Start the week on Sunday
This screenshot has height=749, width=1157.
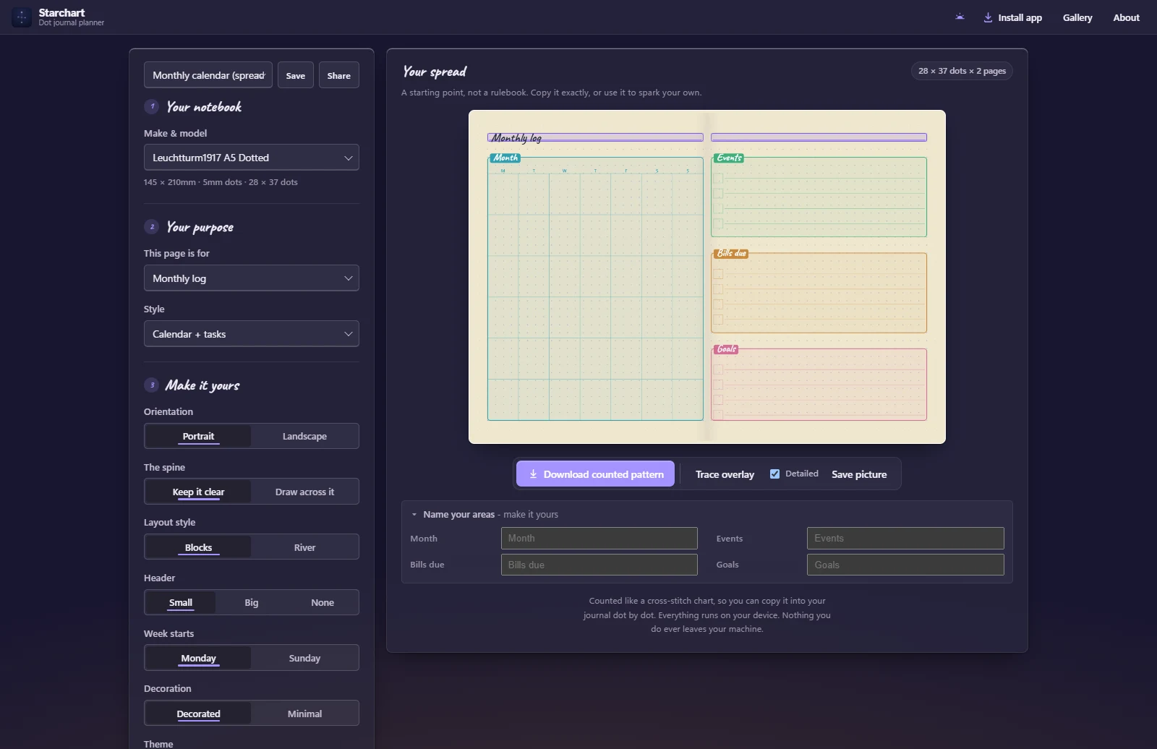coord(304,658)
